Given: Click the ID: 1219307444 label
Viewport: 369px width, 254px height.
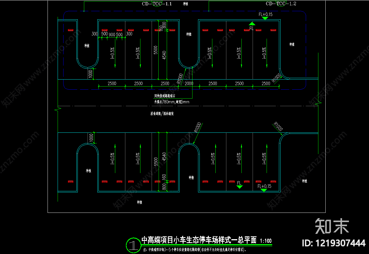Looking at the screenshot, I should tap(334, 243).
